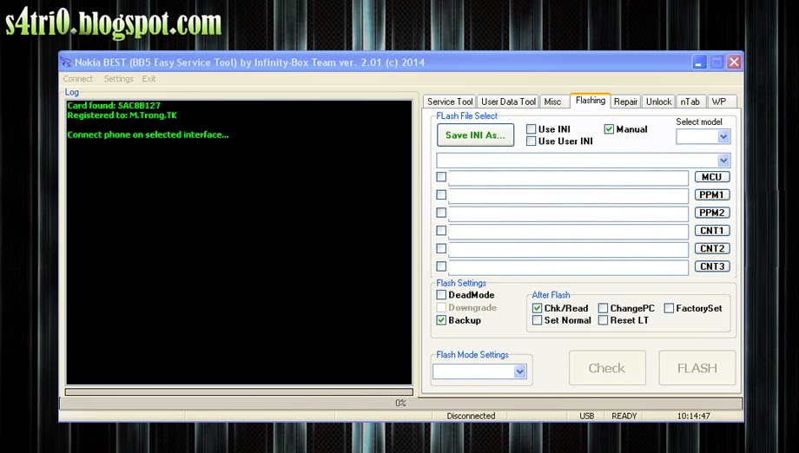Switch to the Service Tool tab
The image size is (799, 453).
click(450, 102)
